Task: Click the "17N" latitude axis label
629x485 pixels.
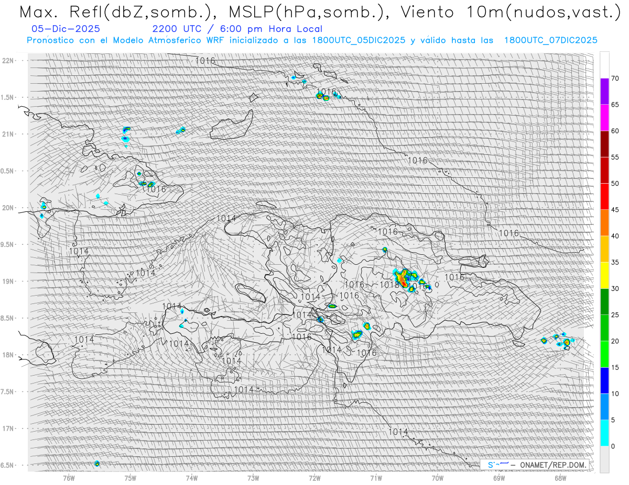Action: coord(7,428)
